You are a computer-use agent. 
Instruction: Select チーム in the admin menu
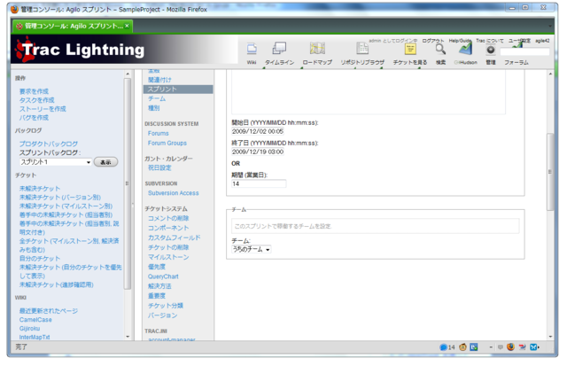pos(157,98)
